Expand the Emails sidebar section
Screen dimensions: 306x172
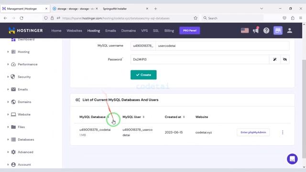tap(8, 89)
